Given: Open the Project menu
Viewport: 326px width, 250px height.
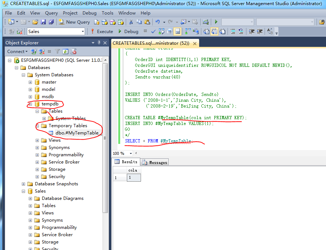Looking at the screenshot, I should click(70, 13).
